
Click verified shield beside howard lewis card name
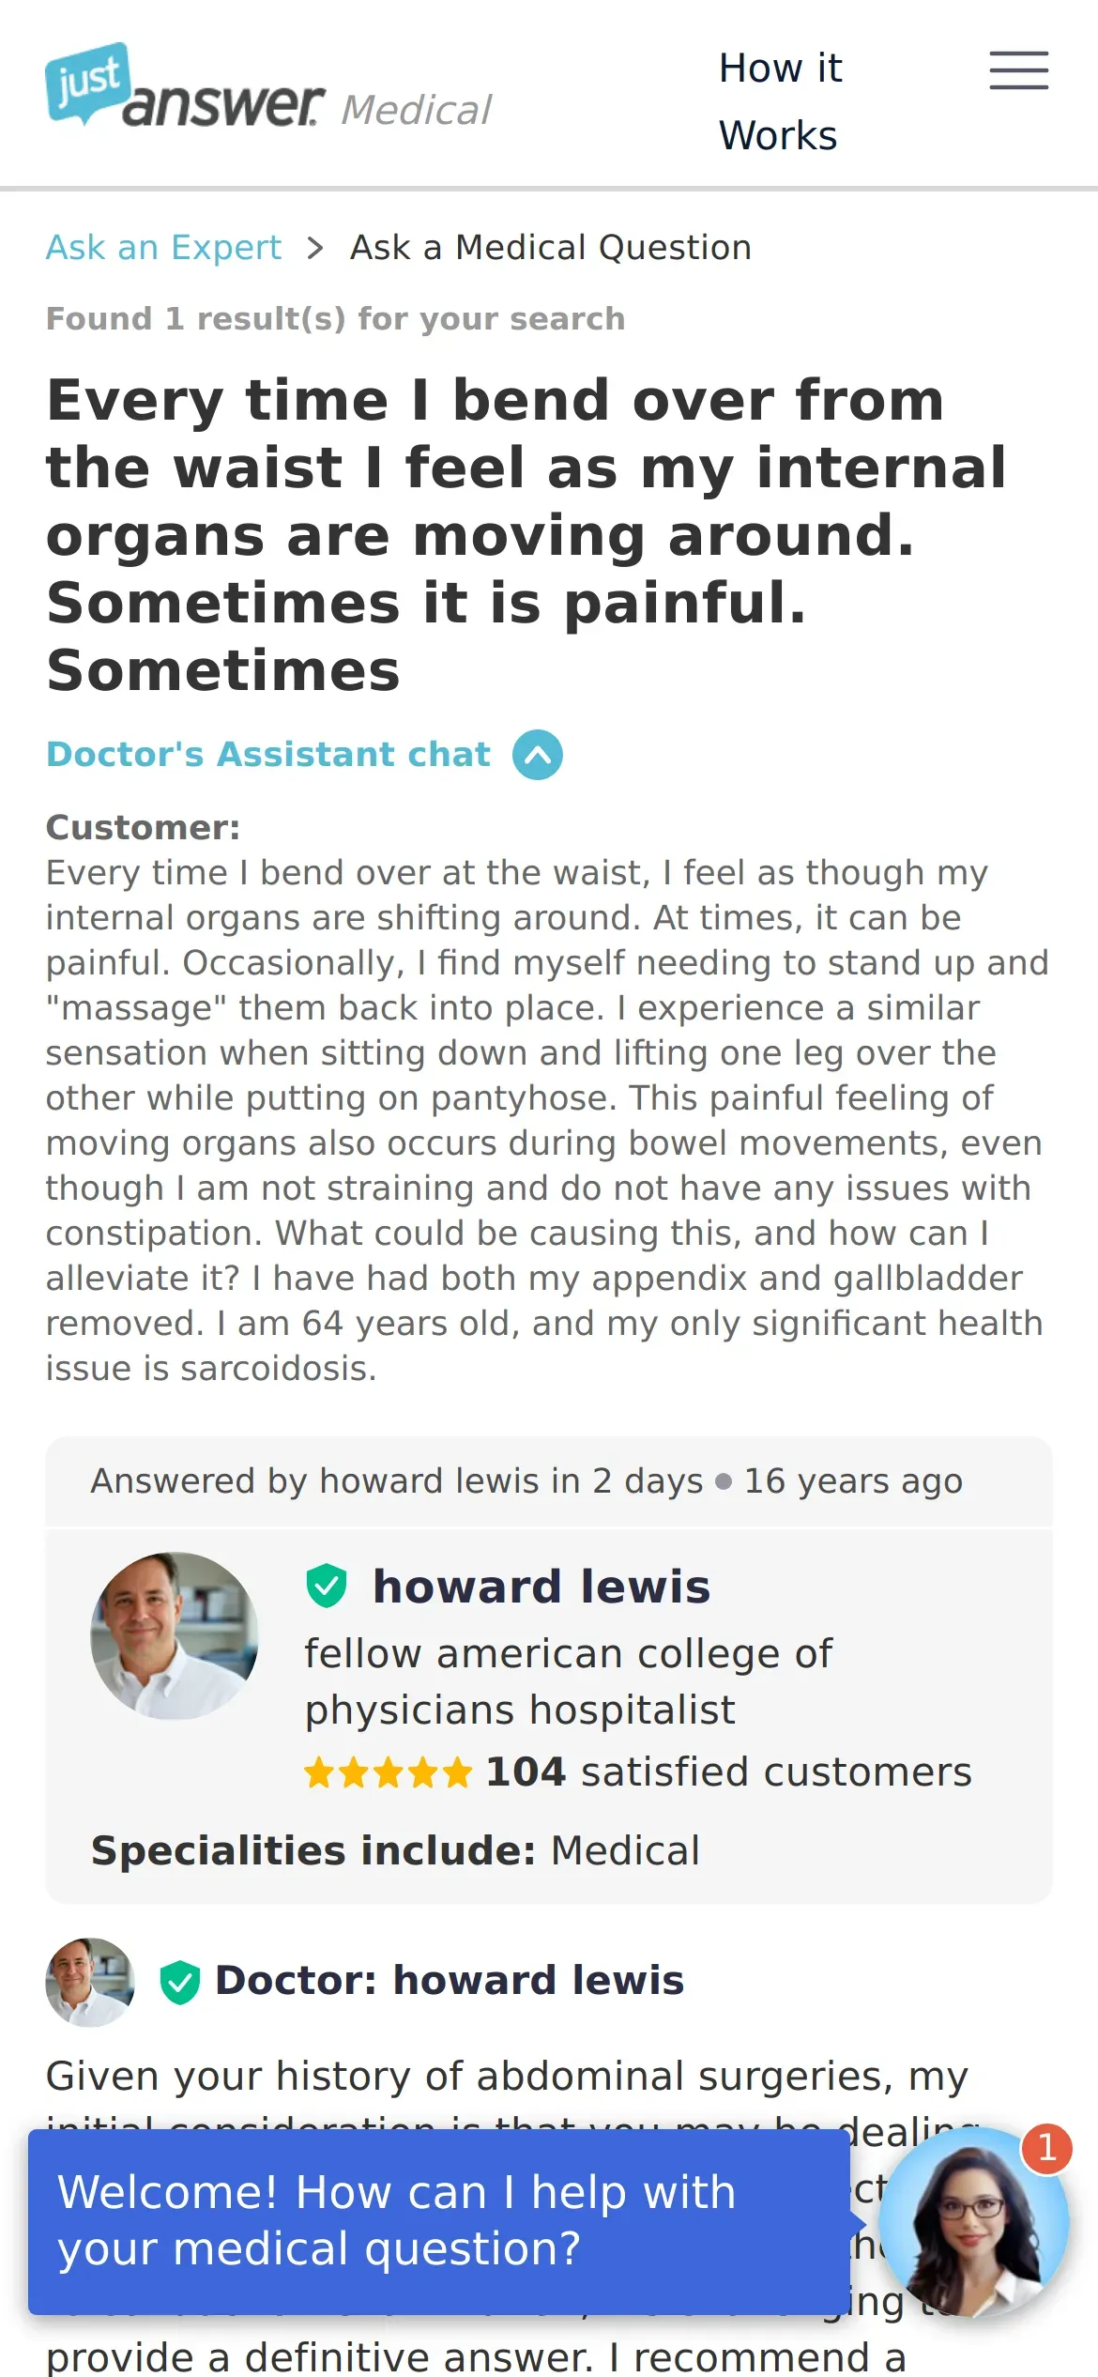point(327,1587)
